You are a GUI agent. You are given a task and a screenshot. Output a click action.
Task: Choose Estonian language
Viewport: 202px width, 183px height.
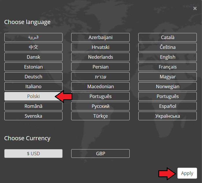pyautogui.click(x=33, y=67)
